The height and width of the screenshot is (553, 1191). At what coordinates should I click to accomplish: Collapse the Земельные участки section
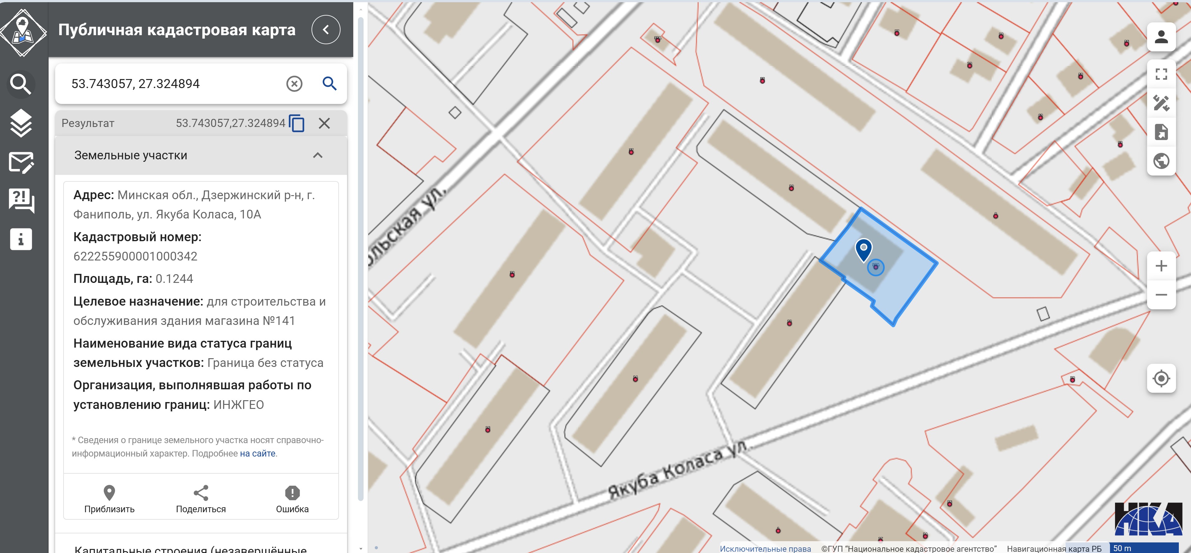click(x=317, y=155)
